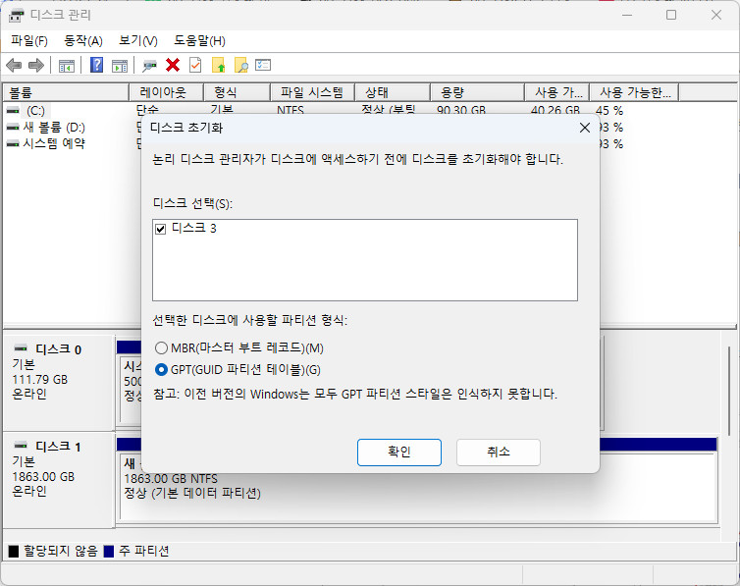Click the connect drive toolbar icon

(149, 66)
